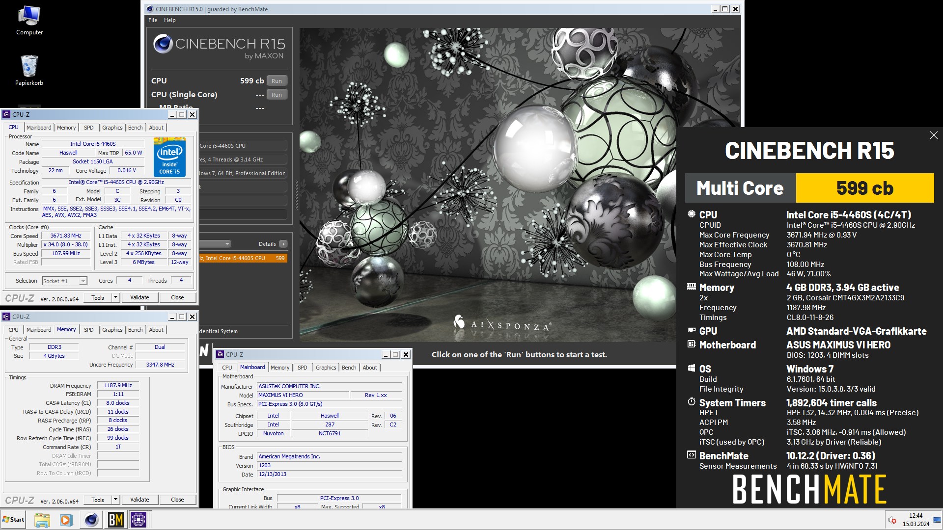Open About tab in Mainboard CPU-Z window
Viewport: 943px width, 530px height.
tap(370, 368)
